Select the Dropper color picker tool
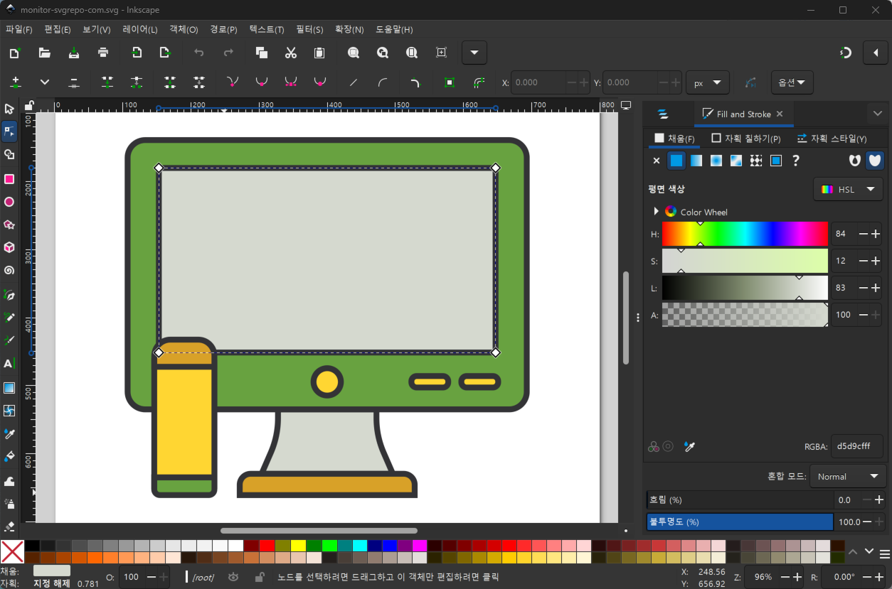 9,433
